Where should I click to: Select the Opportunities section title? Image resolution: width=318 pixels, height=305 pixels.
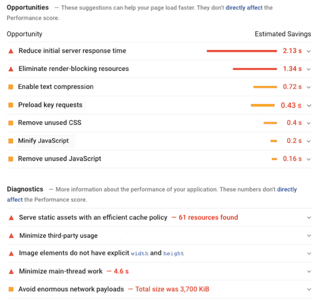tap(27, 7)
